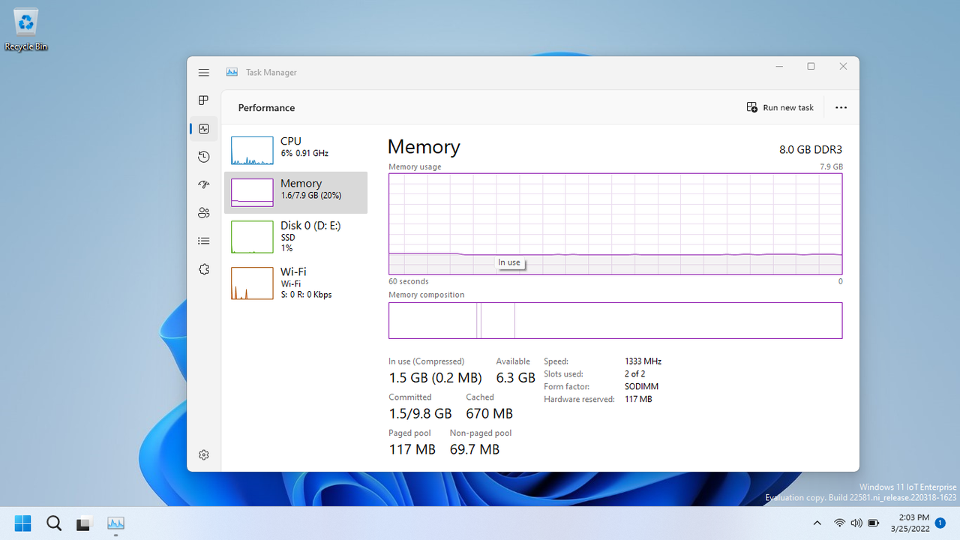The image size is (960, 540).
Task: Click the volume speaker tray icon
Action: 856,523
